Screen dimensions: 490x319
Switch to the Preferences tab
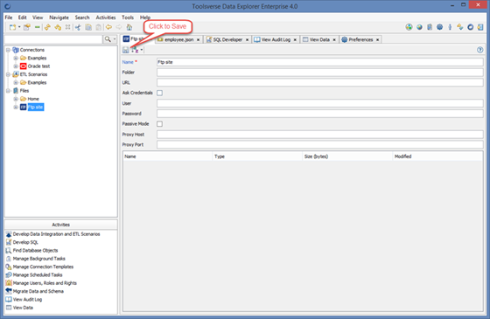coord(360,39)
